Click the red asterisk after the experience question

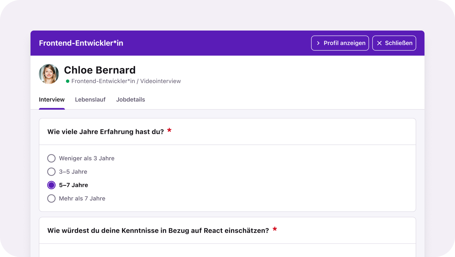pyautogui.click(x=169, y=131)
